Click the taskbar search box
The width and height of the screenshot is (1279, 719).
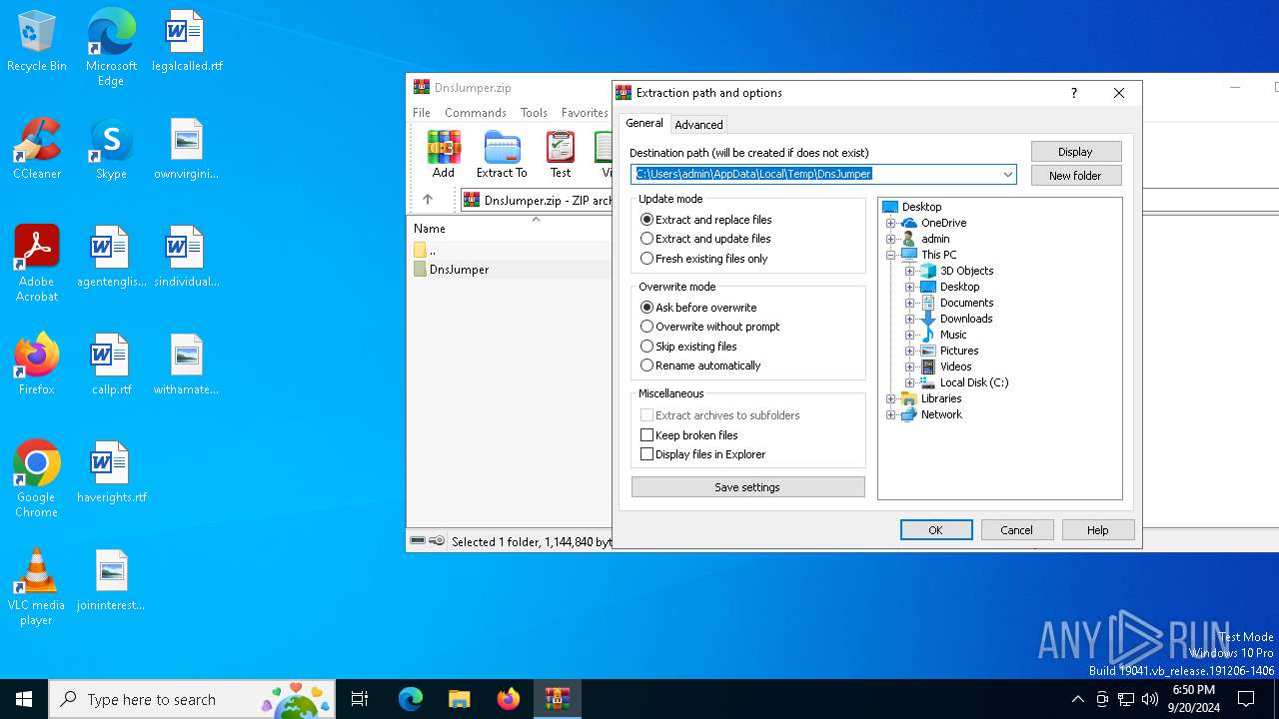tap(192, 699)
